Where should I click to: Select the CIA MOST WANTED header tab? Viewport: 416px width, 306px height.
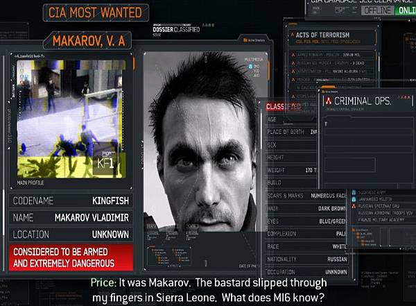tap(96, 12)
